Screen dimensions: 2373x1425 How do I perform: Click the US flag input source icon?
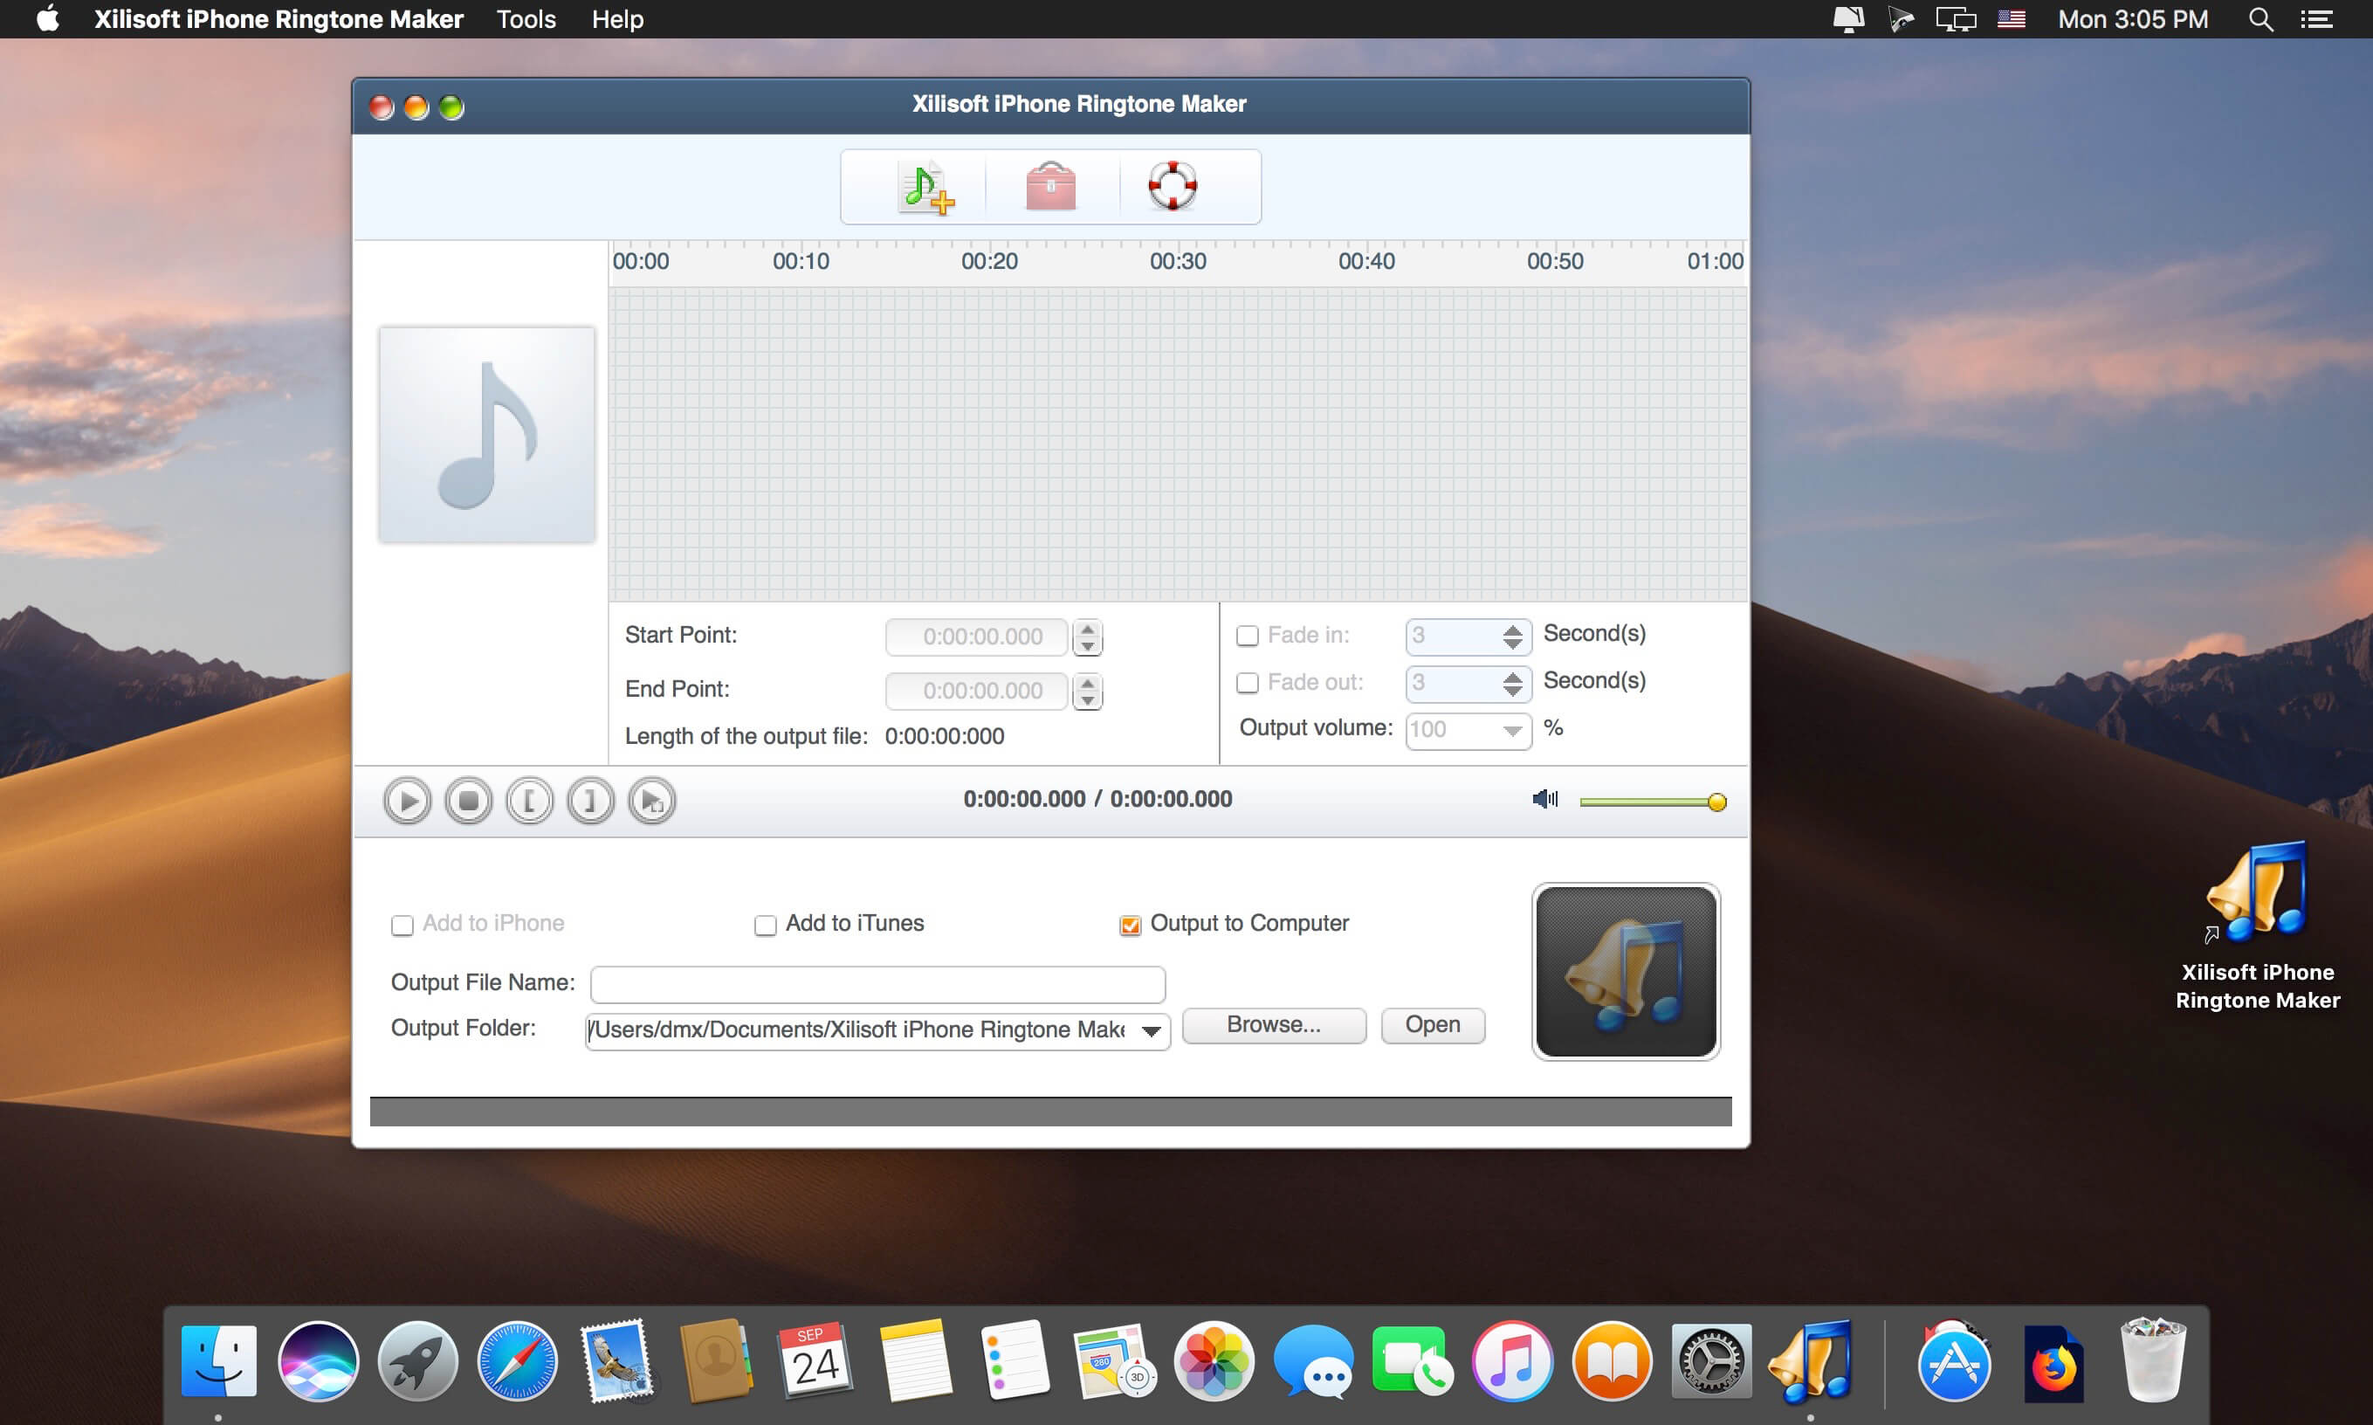[2011, 19]
